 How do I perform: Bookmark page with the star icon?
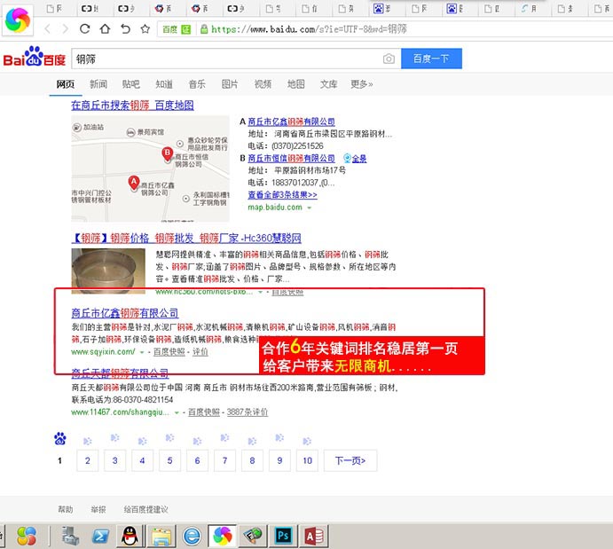145,28
